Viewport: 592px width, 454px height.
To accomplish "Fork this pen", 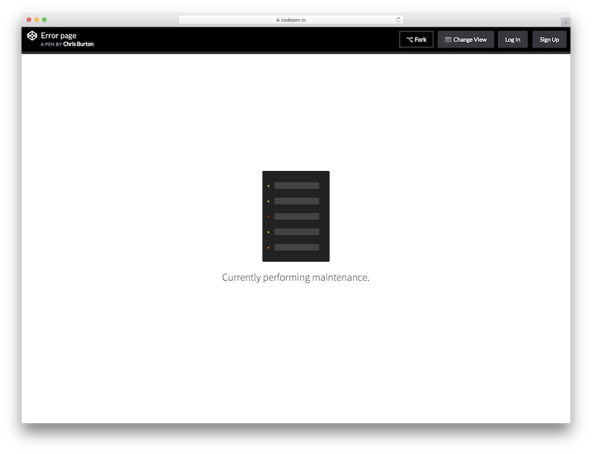I will (x=416, y=39).
